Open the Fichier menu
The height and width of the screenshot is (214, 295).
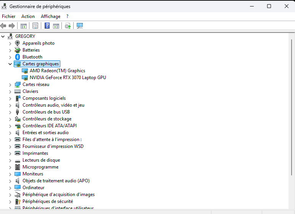pos(9,16)
